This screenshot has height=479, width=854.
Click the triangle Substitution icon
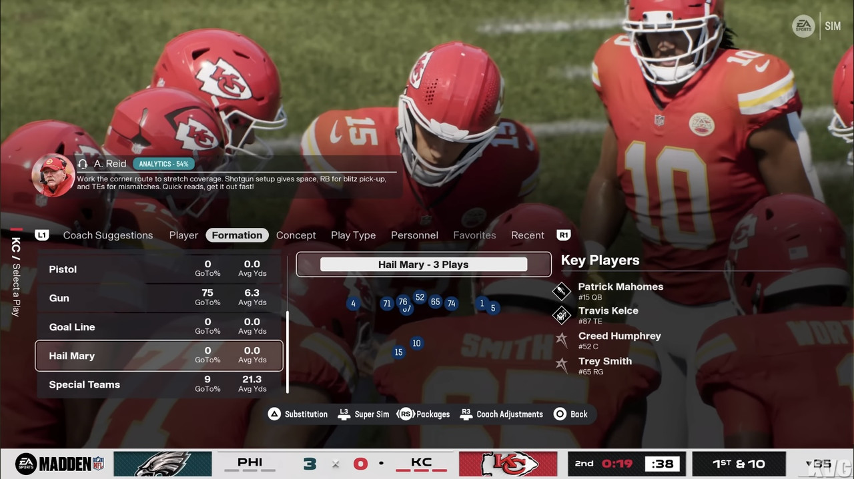point(274,414)
